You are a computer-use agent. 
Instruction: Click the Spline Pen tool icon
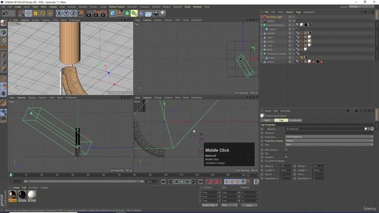pos(120,13)
